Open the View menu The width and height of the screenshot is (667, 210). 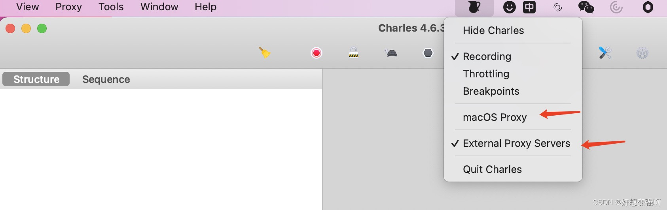tap(28, 7)
